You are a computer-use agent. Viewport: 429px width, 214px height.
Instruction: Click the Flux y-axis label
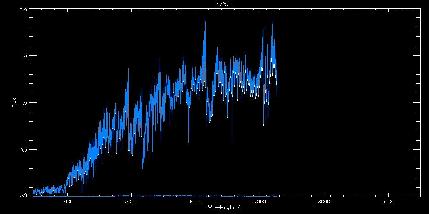pos(14,103)
